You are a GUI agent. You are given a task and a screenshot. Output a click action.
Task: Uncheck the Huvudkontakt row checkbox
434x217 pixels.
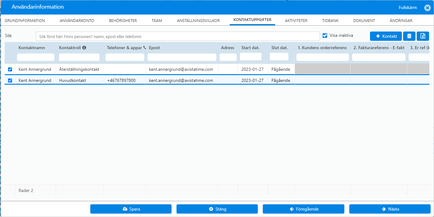coord(10,80)
